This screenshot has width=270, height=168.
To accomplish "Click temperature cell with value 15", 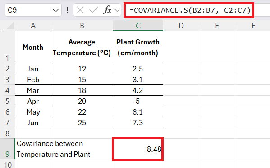I will coord(82,80).
